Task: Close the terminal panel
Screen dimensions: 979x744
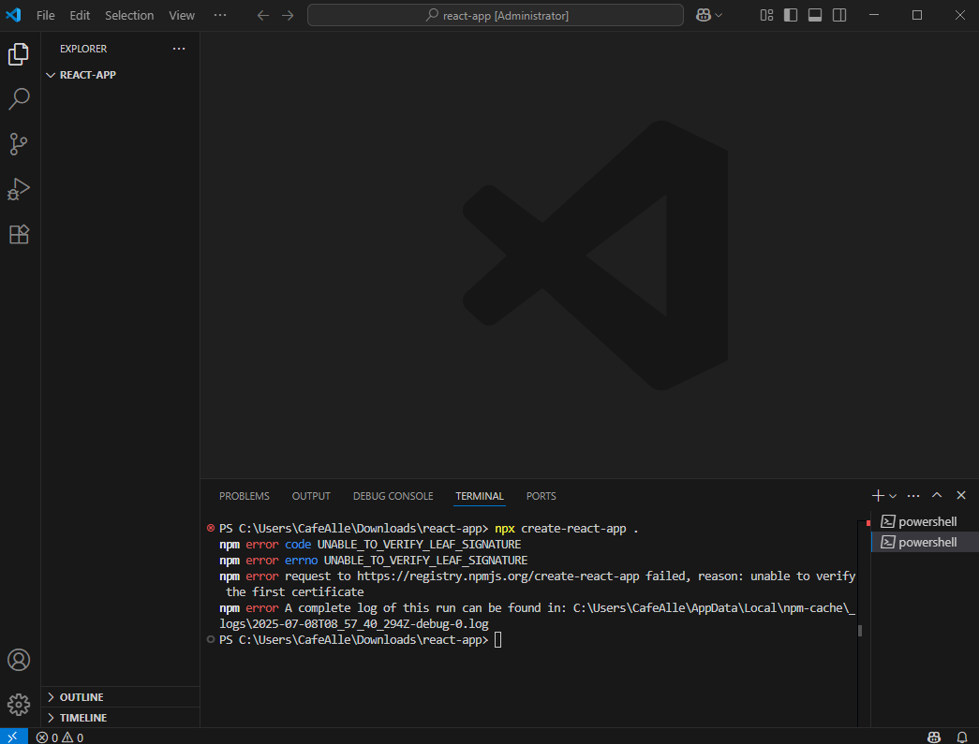Action: (x=961, y=495)
